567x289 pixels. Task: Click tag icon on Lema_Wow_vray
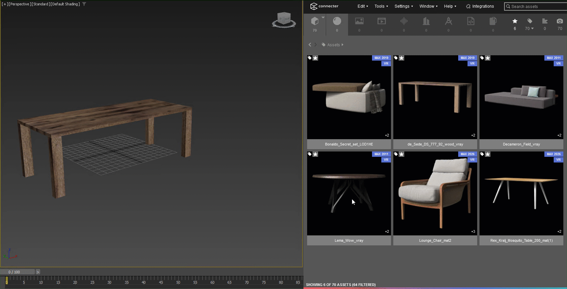(x=309, y=154)
